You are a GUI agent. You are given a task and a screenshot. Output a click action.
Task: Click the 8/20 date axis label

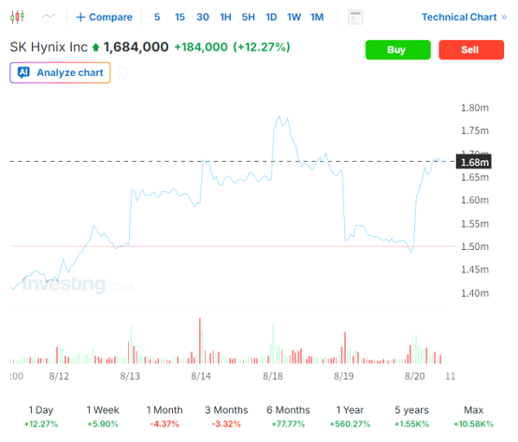click(414, 376)
